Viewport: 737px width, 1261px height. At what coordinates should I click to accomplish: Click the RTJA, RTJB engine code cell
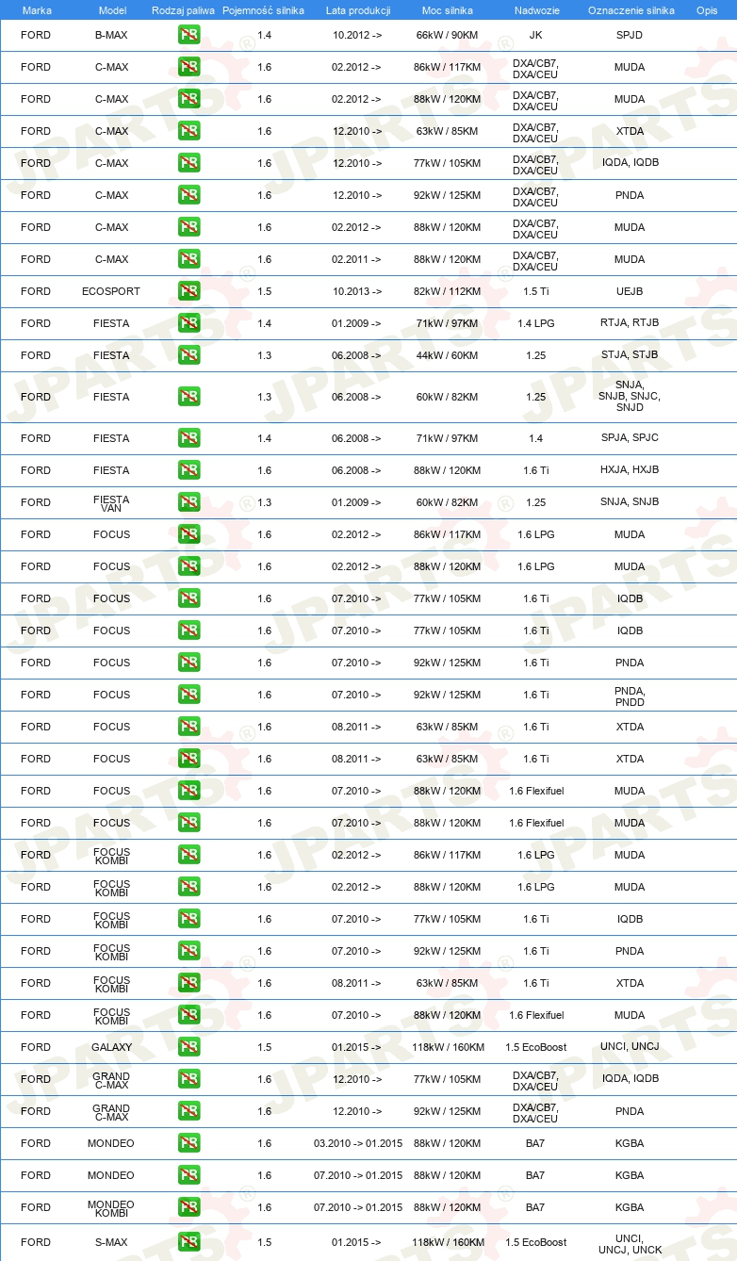tap(630, 323)
